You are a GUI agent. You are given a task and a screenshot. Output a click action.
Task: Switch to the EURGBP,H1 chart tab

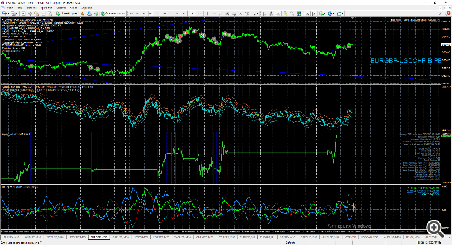tap(267, 237)
